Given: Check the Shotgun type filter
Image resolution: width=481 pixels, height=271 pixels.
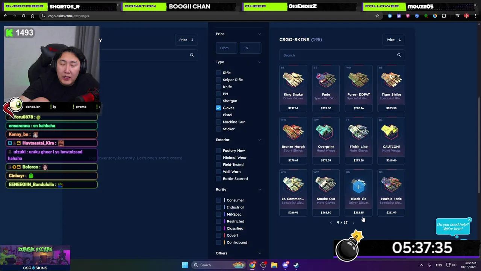Looking at the screenshot, I should point(218,101).
